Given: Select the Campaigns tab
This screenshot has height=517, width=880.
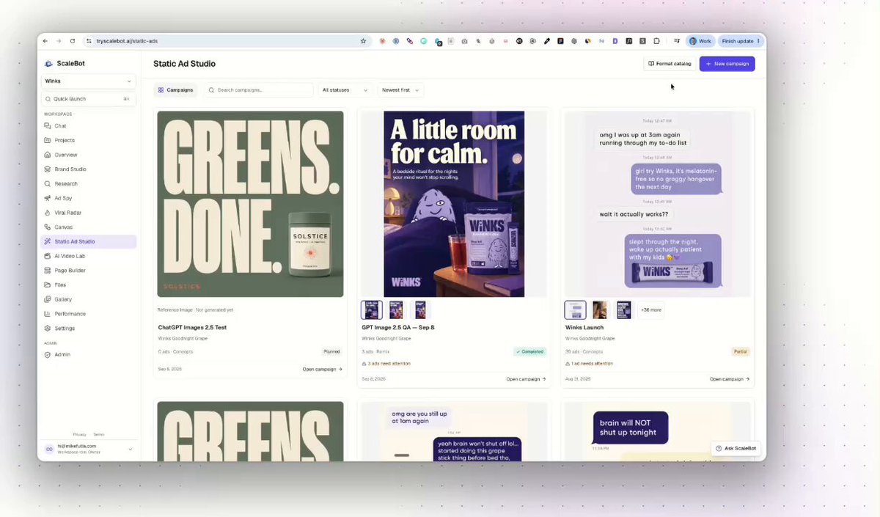Looking at the screenshot, I should [176, 90].
